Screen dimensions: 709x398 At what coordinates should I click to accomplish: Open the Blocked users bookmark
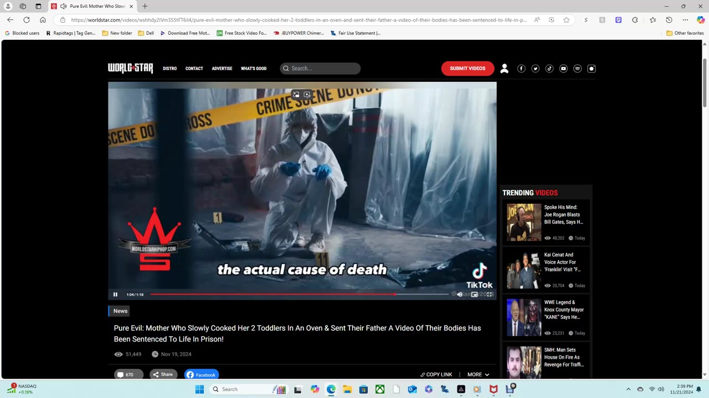tap(22, 33)
